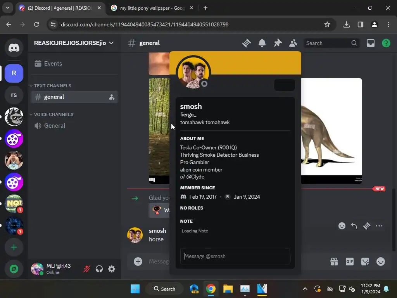This screenshot has height=298, width=397.
Task: Bookmark this page with star
Action: pos(327,24)
